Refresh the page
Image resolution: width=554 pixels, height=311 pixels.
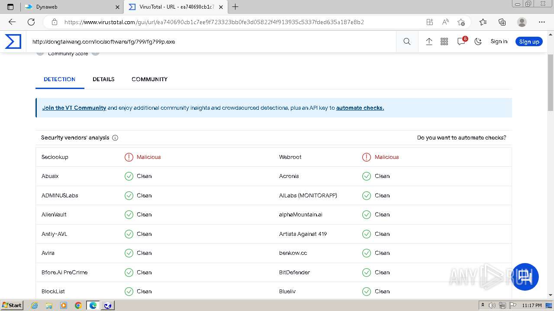(x=31, y=22)
